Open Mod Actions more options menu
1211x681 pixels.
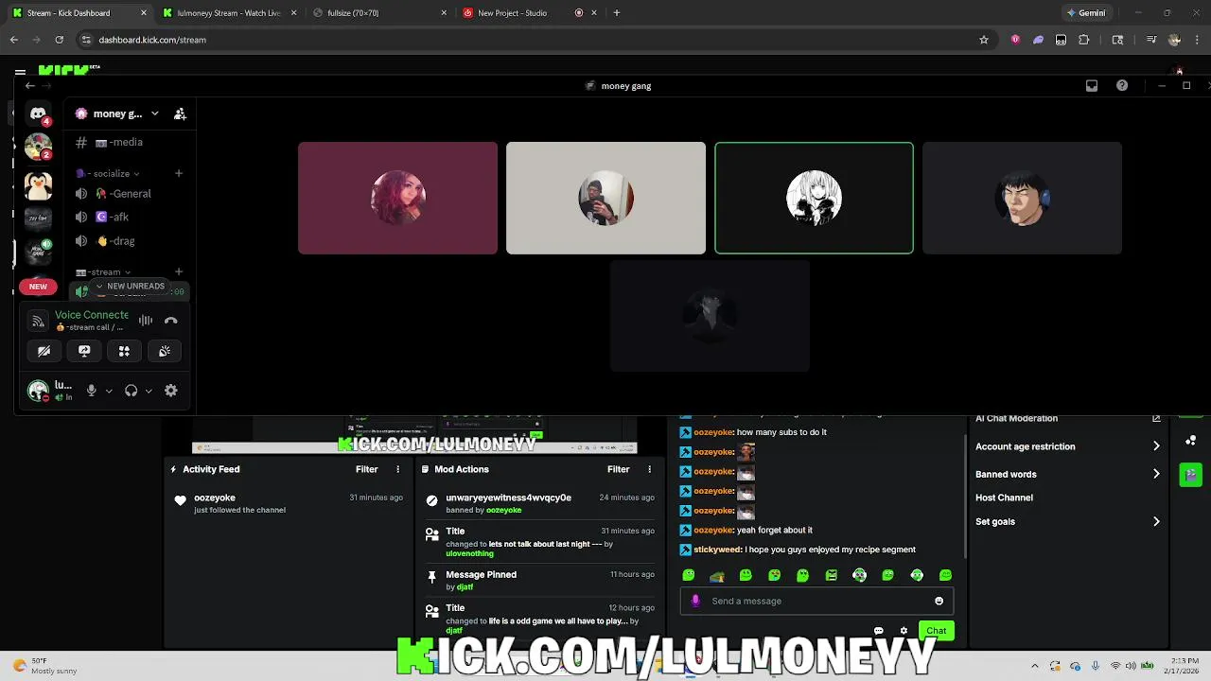(649, 469)
